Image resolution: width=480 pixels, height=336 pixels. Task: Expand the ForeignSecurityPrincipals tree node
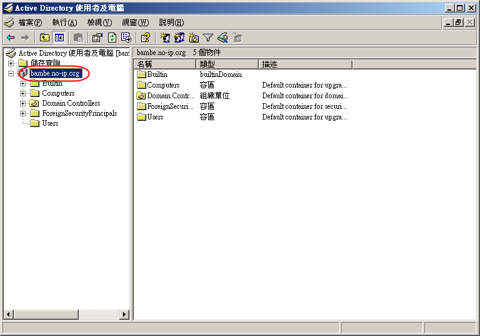23,113
